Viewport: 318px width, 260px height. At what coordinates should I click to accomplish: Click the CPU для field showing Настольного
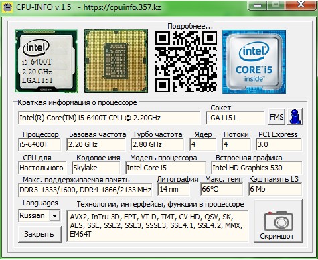click(42, 168)
